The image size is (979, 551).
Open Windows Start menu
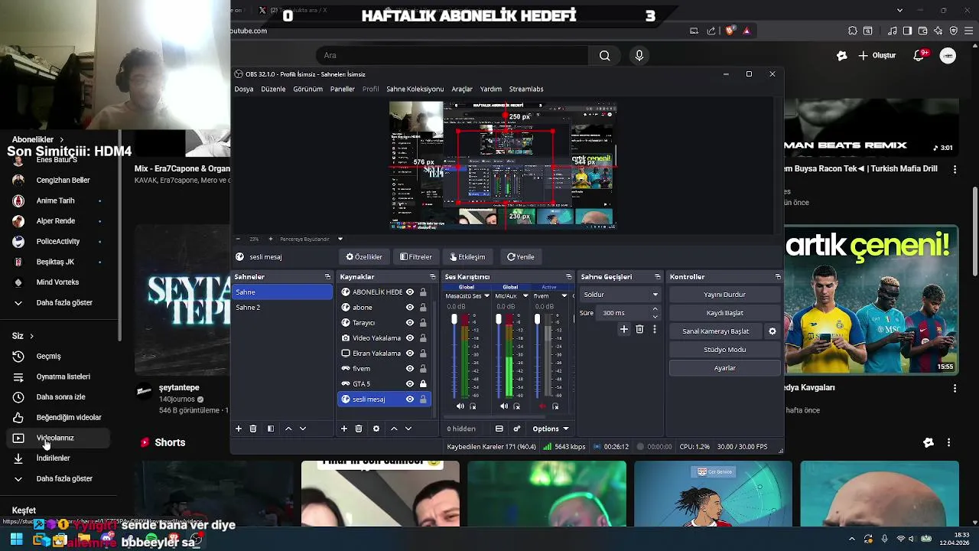(16, 539)
